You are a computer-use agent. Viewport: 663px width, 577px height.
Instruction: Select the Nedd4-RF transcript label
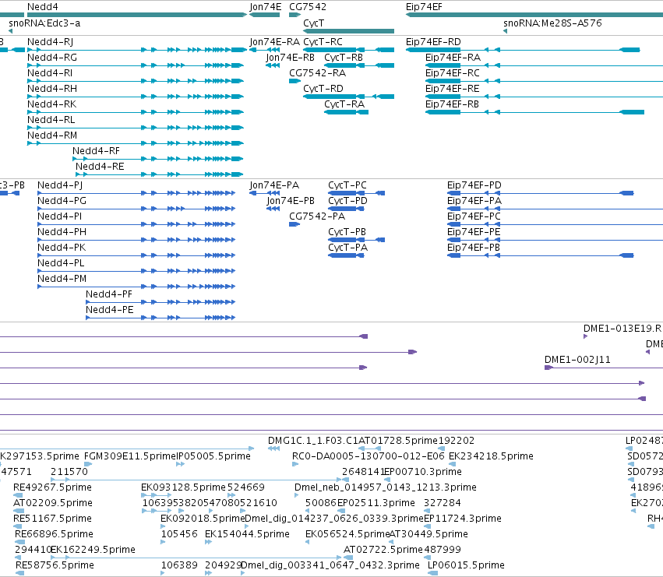click(96, 151)
